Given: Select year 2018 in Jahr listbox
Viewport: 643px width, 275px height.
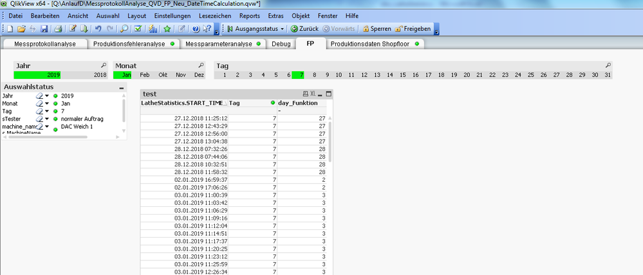Looking at the screenshot, I should coord(84,75).
